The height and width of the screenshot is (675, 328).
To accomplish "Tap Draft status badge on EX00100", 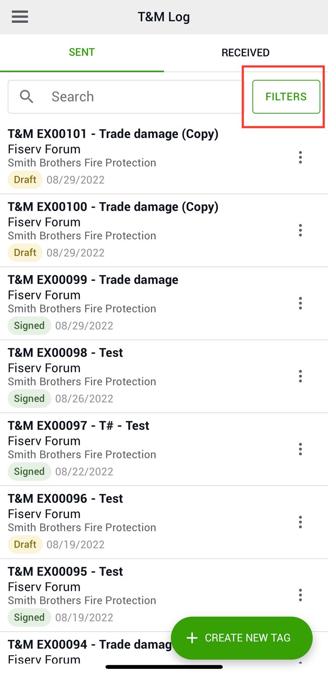I will (x=25, y=252).
